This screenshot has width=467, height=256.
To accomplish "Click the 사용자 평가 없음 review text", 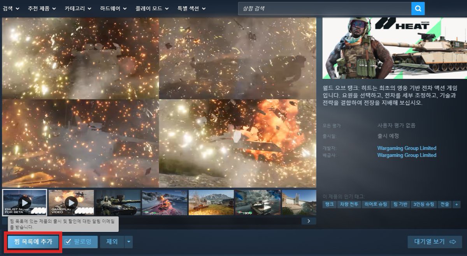I will pos(396,126).
